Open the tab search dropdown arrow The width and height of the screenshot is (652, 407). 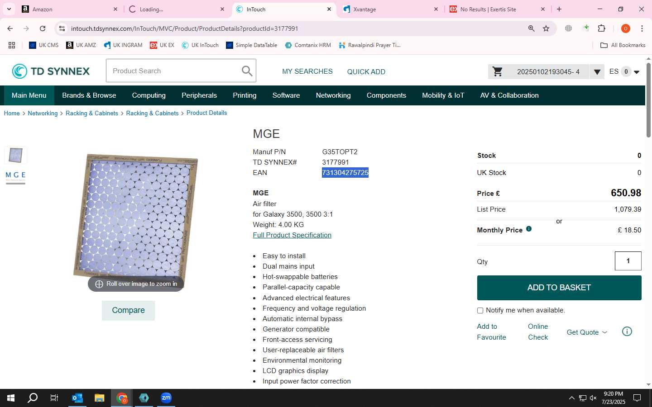point(9,9)
